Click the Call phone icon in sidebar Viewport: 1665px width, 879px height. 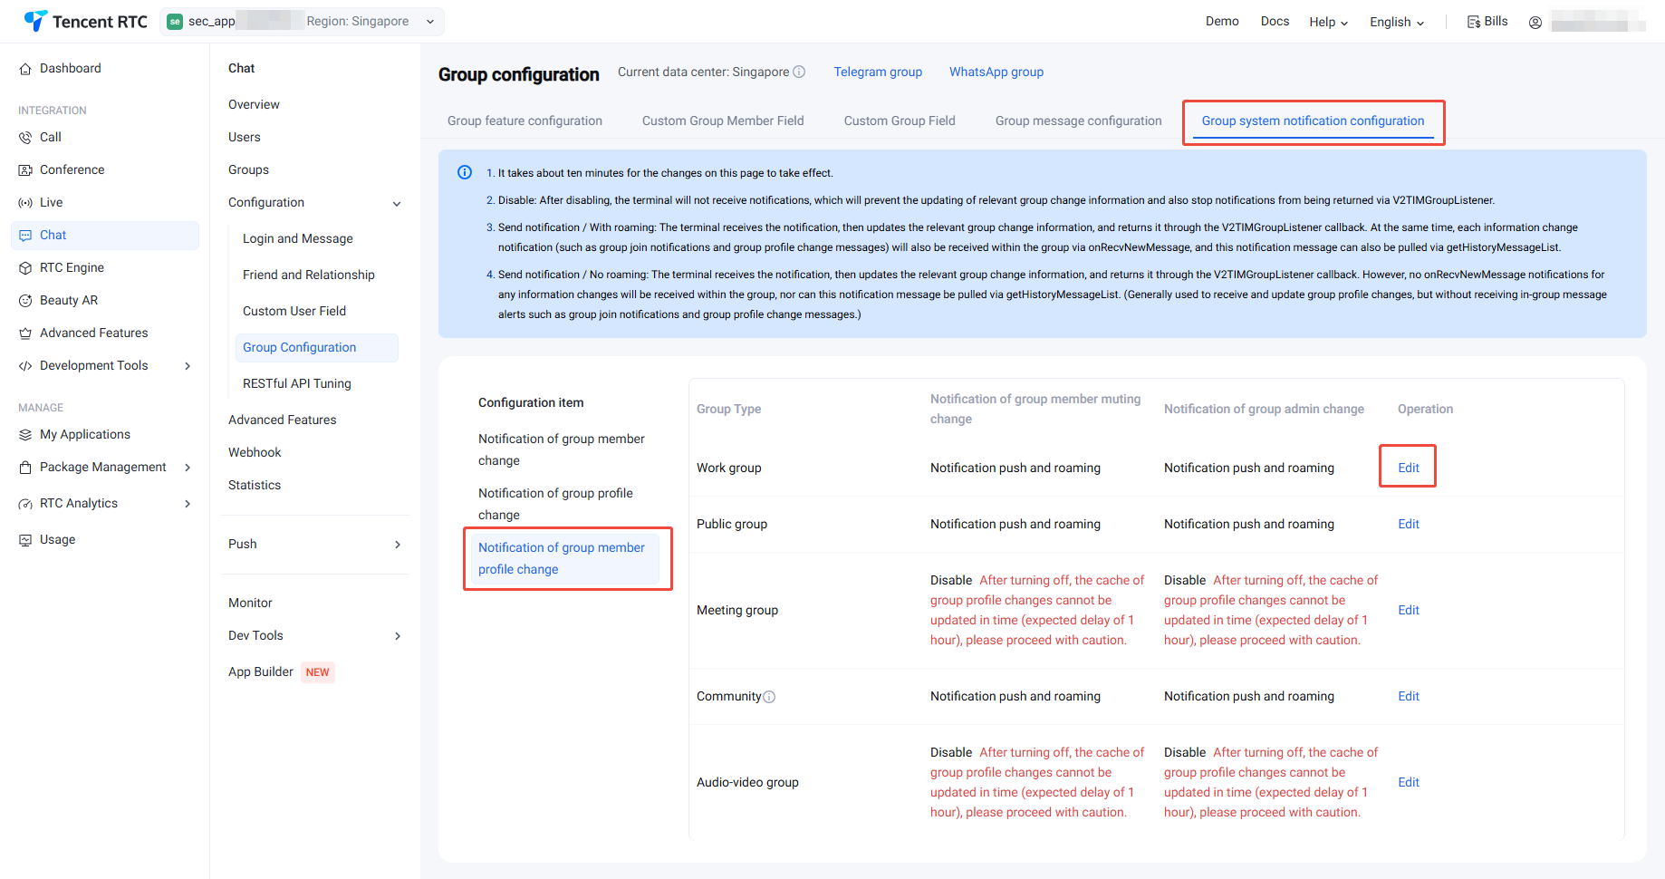pos(25,138)
